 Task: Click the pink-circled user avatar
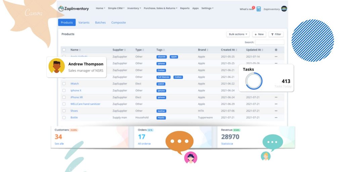pos(191,158)
